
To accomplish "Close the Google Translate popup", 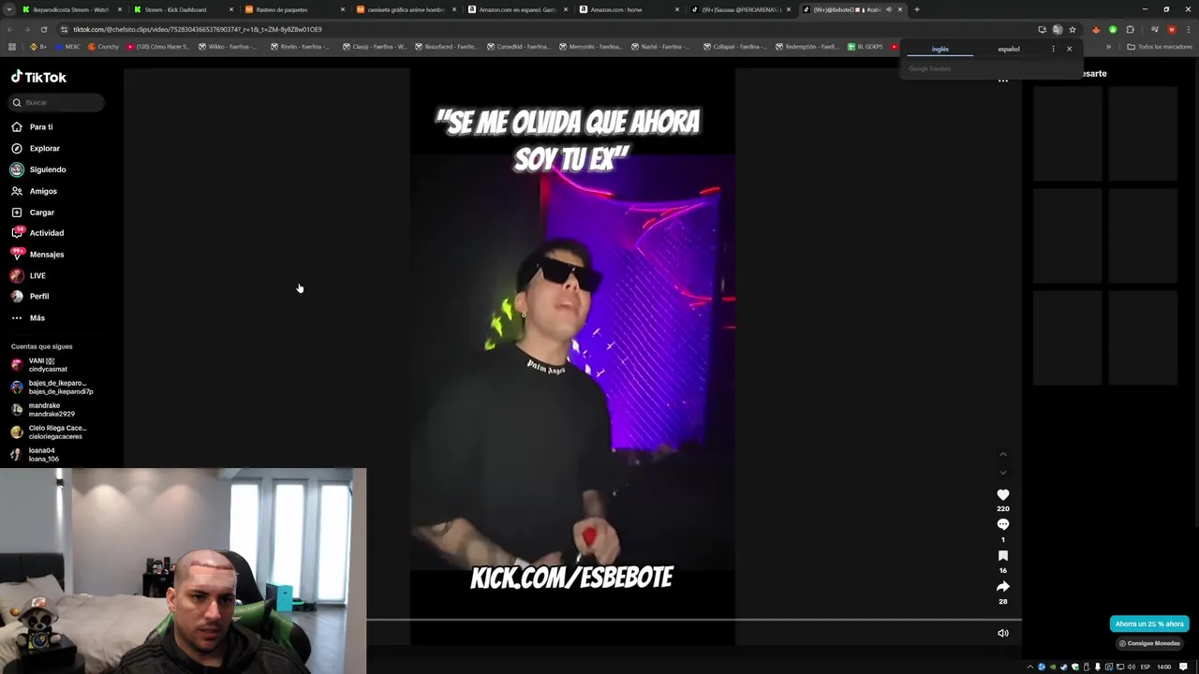I will pyautogui.click(x=1069, y=49).
